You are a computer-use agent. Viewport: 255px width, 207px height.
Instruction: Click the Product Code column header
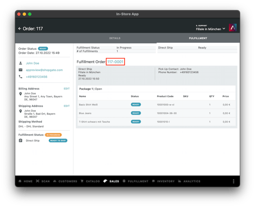pyautogui.click(x=165, y=96)
